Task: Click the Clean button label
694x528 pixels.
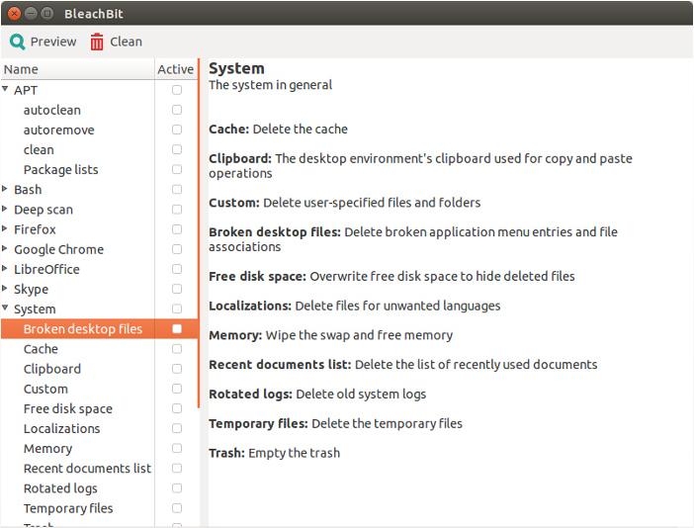Action: click(127, 42)
